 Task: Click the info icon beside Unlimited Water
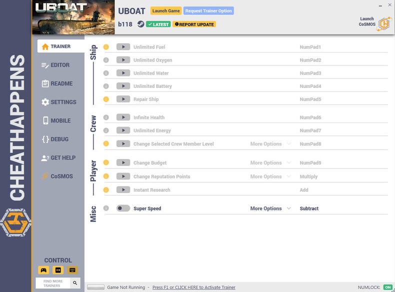pyautogui.click(x=106, y=73)
